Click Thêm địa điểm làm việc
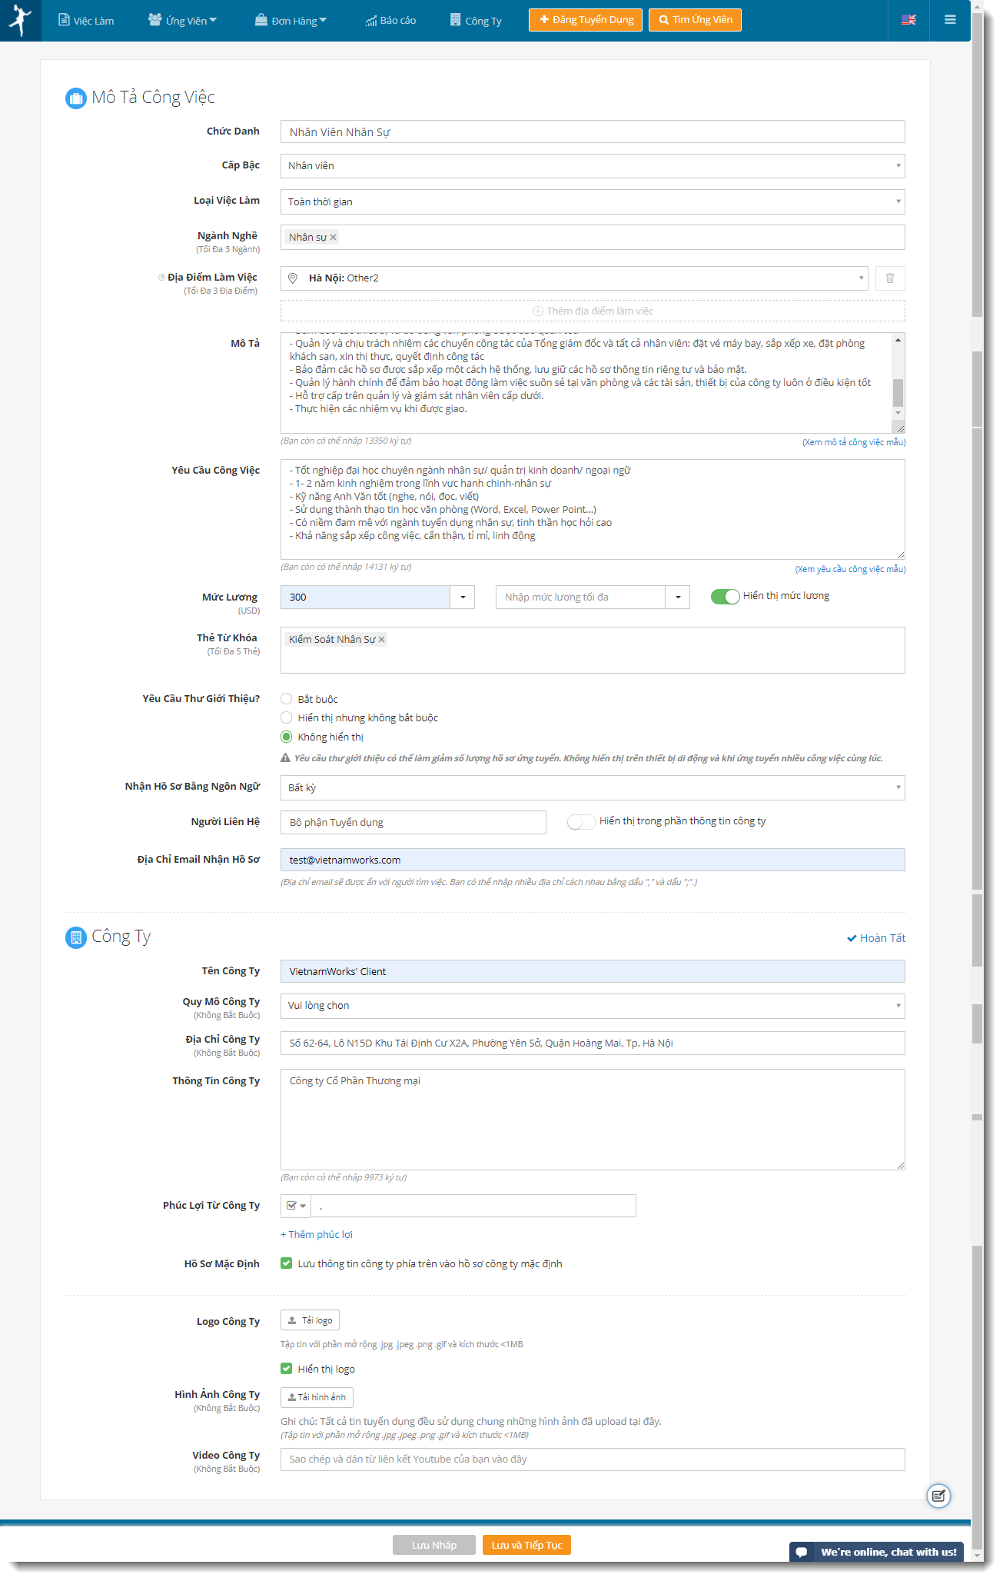 point(593,311)
